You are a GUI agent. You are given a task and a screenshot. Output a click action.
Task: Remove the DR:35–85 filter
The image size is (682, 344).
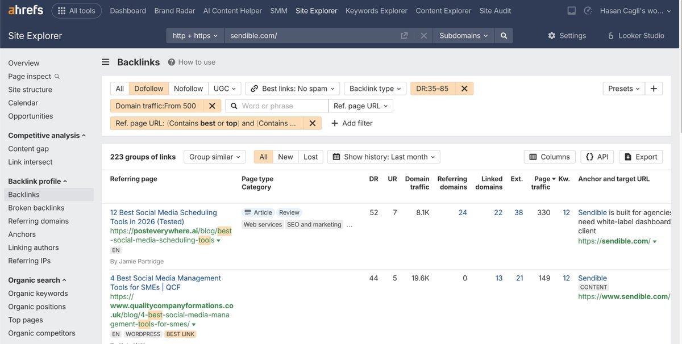tap(464, 89)
